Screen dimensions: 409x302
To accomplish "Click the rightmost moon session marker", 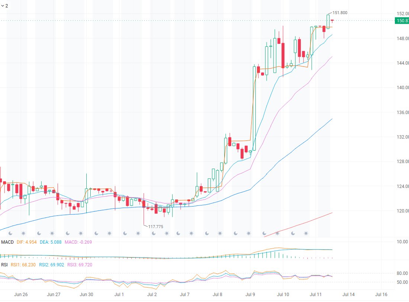I will point(293,233).
